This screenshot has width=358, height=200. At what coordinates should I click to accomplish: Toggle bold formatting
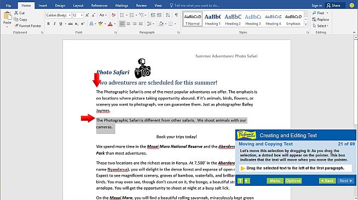coord(48,23)
